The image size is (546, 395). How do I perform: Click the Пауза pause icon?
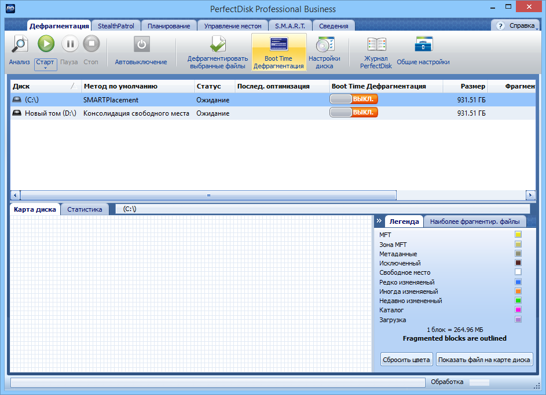(x=70, y=44)
